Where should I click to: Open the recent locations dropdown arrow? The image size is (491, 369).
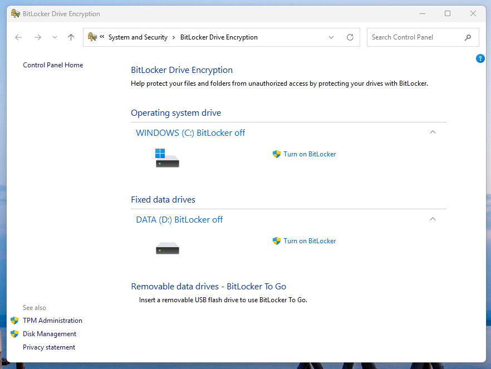(55, 37)
